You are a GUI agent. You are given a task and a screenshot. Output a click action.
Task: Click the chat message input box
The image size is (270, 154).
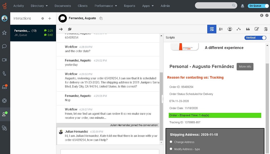click(110, 152)
